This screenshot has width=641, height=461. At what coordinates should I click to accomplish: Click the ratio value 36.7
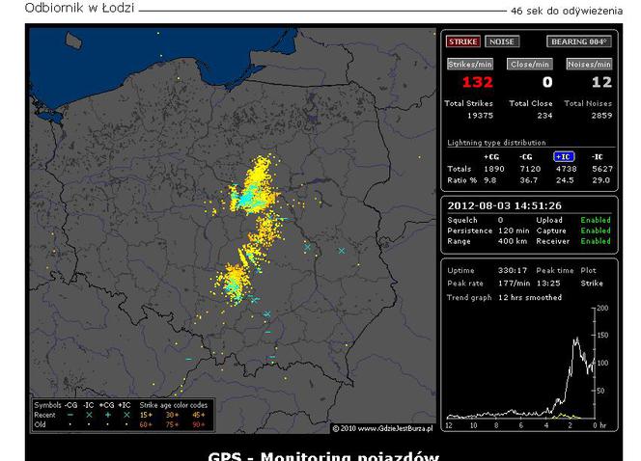click(529, 180)
